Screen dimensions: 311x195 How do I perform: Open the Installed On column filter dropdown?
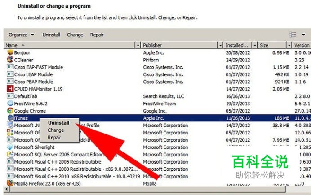tap(255, 45)
